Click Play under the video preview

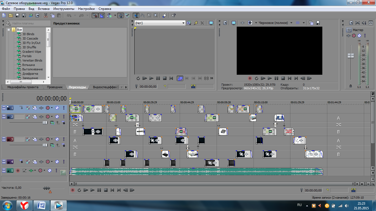coord(270,78)
